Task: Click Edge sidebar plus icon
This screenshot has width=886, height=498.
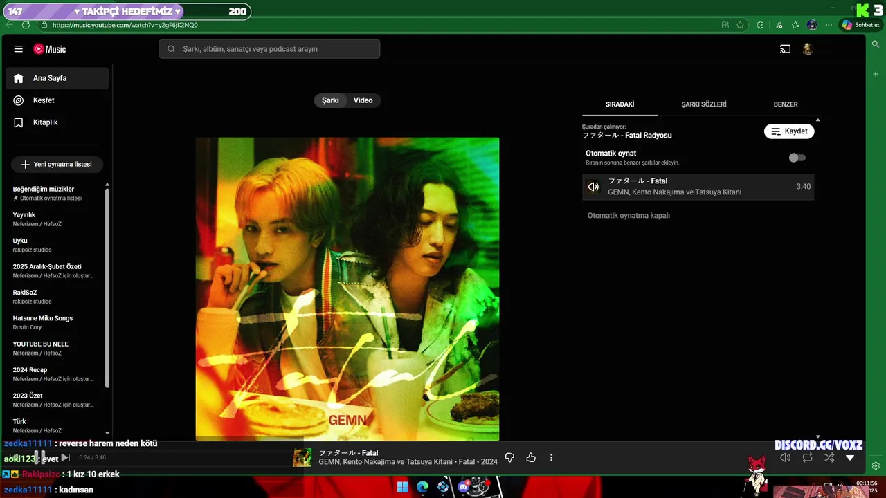Action: tap(876, 74)
